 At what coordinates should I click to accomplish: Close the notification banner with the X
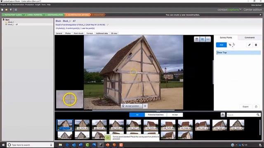[260, 15]
